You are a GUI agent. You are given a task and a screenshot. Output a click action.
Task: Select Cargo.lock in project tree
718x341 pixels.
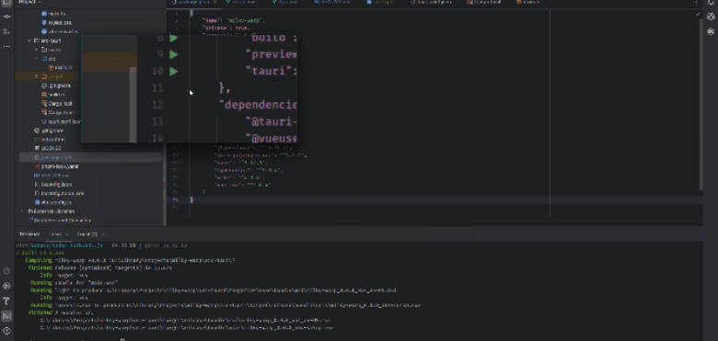tap(57, 103)
